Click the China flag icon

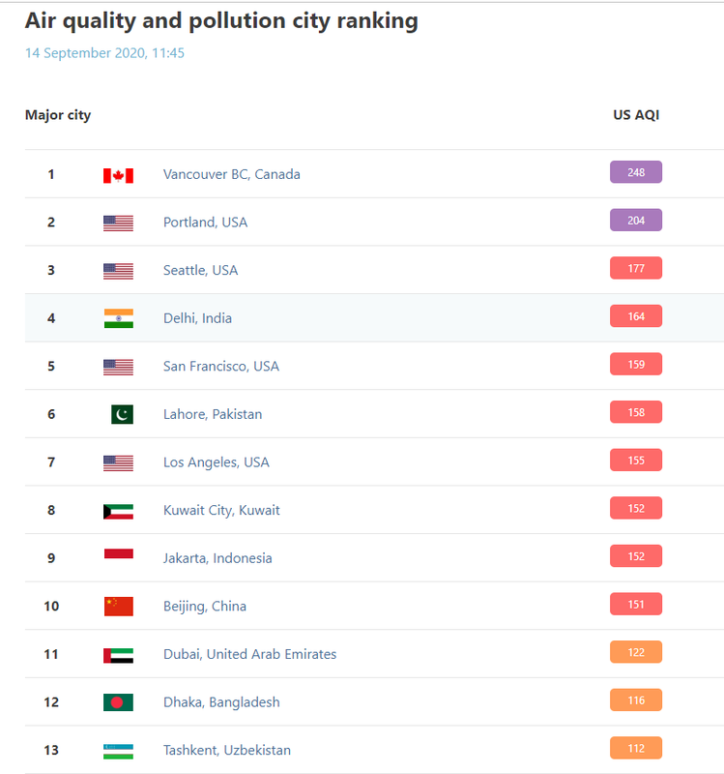pos(118,607)
